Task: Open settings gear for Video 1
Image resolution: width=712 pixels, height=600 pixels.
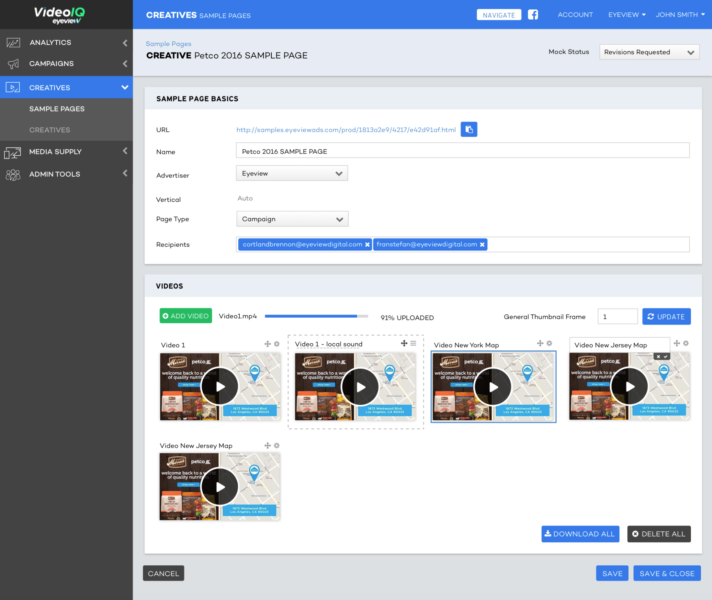Action: pyautogui.click(x=277, y=344)
